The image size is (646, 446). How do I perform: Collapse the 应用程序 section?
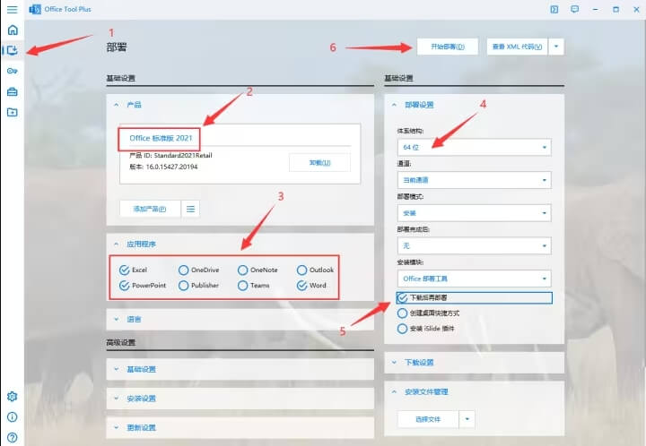click(117, 244)
